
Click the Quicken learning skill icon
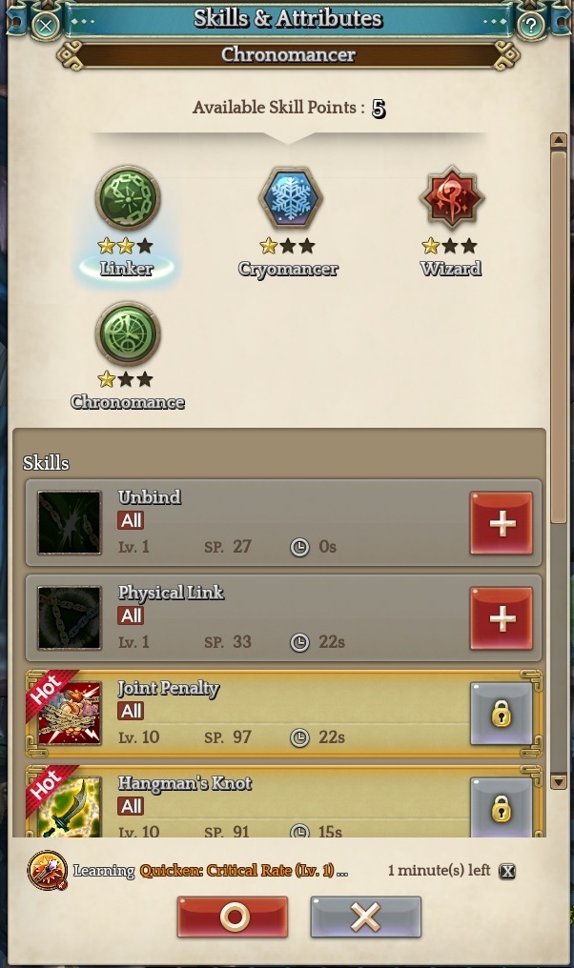pos(48,870)
